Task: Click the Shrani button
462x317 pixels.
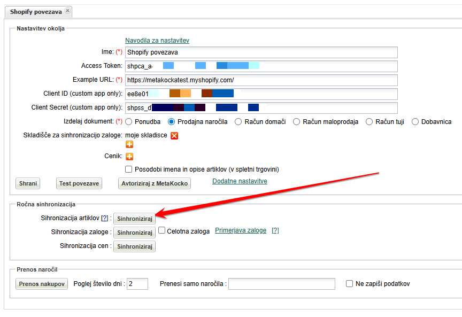Action: tap(28, 183)
